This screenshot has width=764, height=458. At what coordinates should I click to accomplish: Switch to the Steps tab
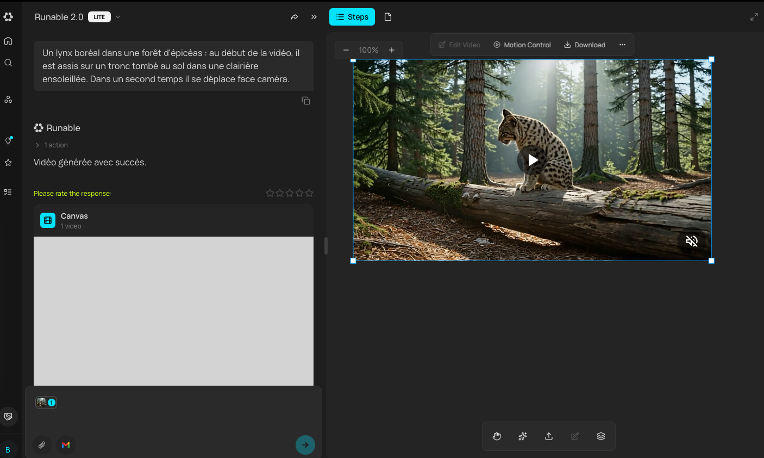pos(352,17)
